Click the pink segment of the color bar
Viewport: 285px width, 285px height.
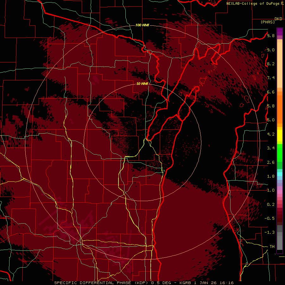tap(280, 192)
